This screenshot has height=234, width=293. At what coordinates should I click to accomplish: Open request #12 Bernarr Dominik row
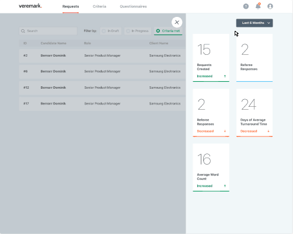(102, 88)
